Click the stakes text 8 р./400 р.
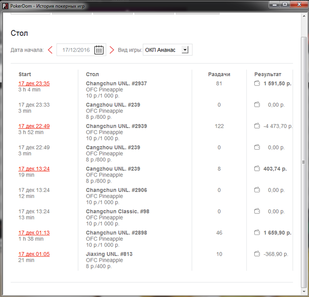This screenshot has width=309, height=297. pos(99,266)
